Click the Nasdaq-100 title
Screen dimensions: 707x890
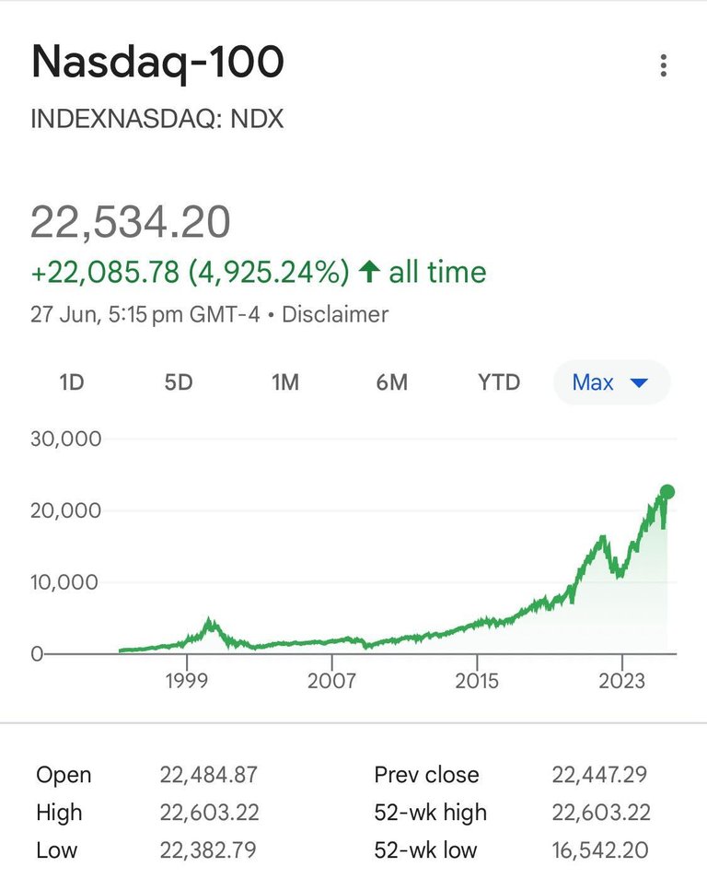pos(157,63)
